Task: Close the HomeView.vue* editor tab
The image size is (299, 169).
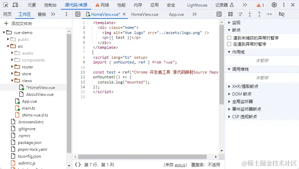Action: pyautogui.click(x=124, y=14)
